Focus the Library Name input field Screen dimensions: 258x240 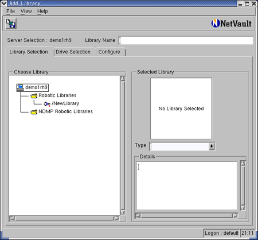click(186, 40)
